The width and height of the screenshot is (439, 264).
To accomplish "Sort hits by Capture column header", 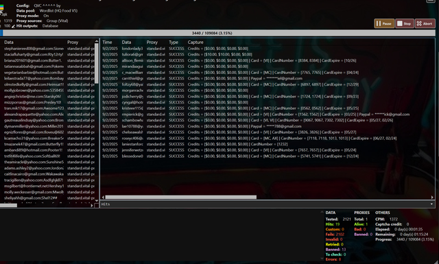I will click(195, 43).
